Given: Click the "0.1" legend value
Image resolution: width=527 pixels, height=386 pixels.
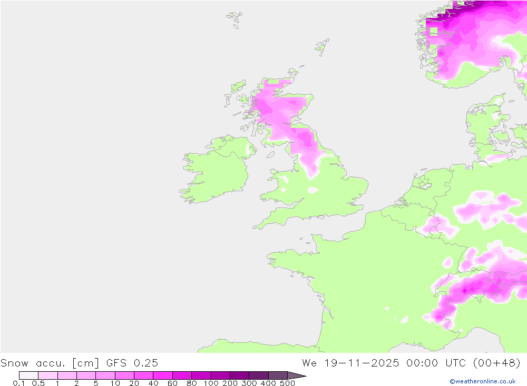Looking at the screenshot, I should tap(19, 383).
